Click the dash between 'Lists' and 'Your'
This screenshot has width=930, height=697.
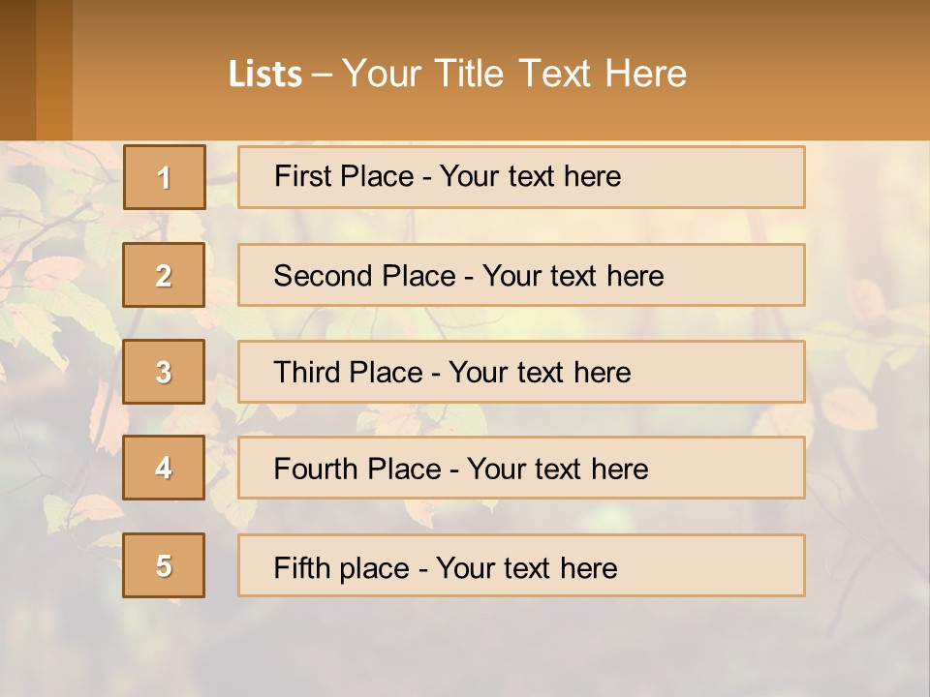point(322,74)
